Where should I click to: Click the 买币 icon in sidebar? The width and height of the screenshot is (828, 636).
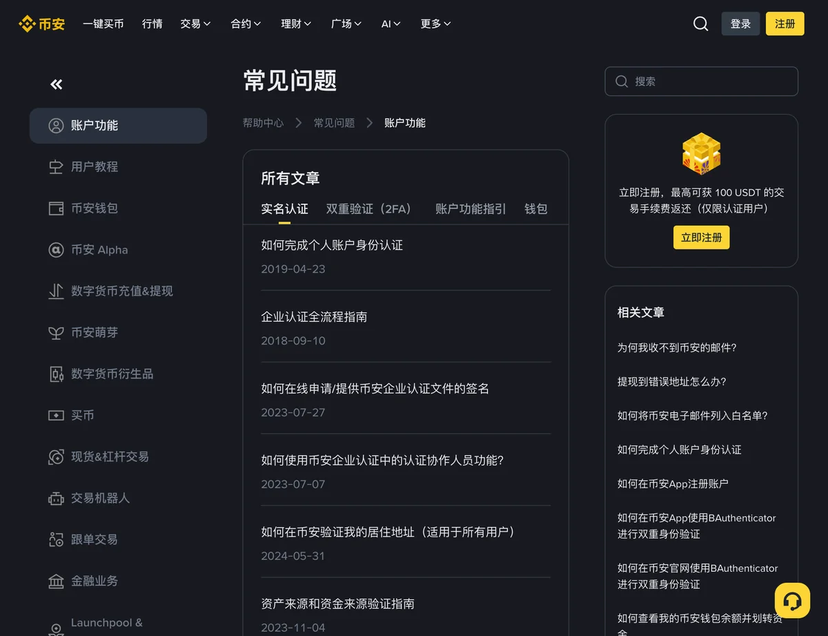point(56,416)
